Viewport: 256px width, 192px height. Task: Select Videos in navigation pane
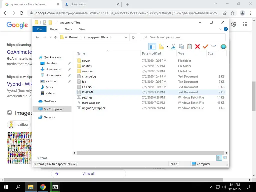(x=50, y=93)
